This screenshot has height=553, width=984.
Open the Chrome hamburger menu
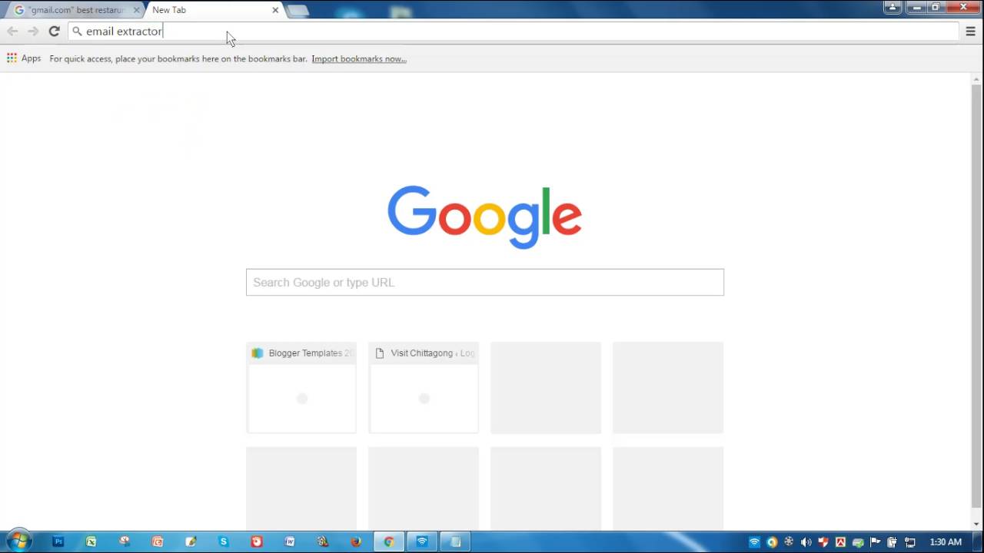(x=971, y=31)
